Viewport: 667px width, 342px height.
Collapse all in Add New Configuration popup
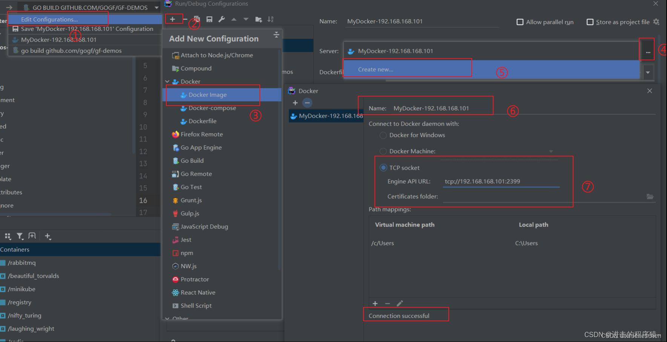[x=276, y=35]
